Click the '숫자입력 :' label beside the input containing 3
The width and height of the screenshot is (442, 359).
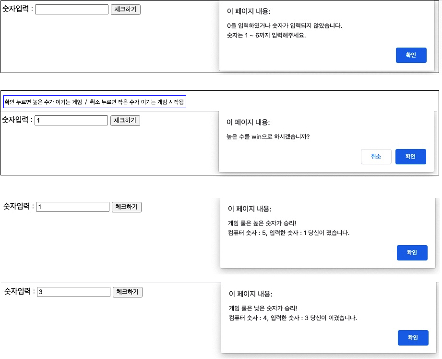pos(20,291)
